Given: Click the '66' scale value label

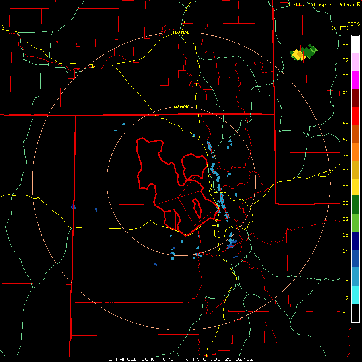Looking at the screenshot, I should [346, 44].
